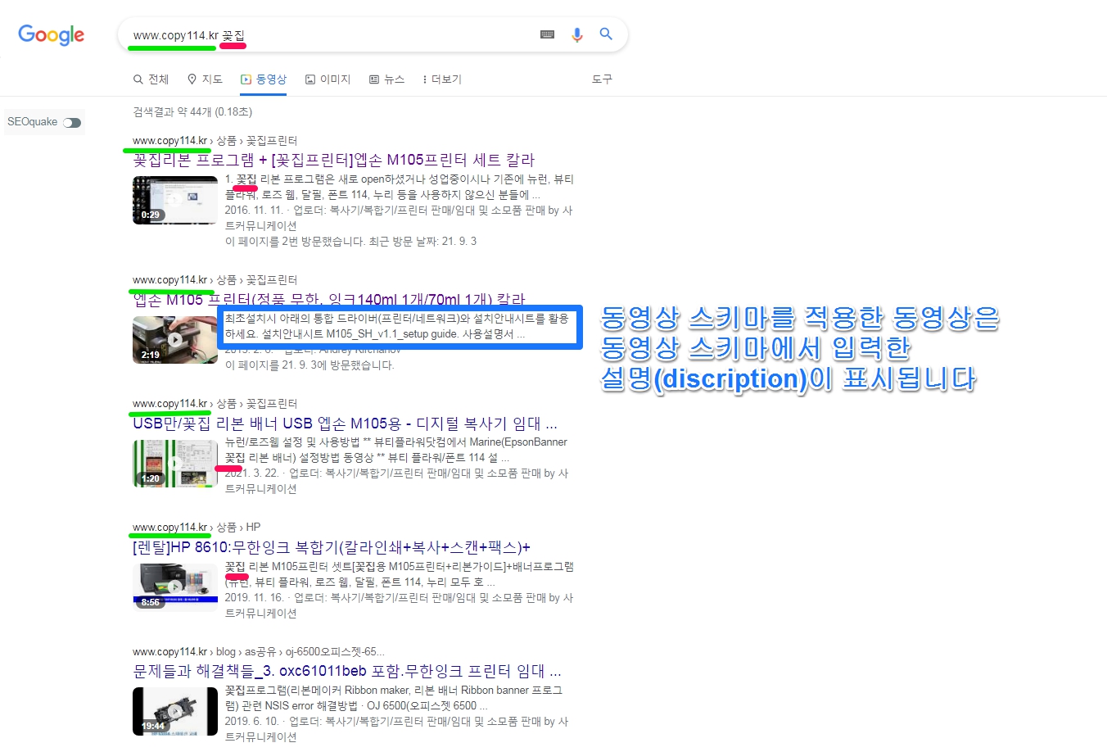Open result 문제들과 해결책들_3. oxc61011beb
This screenshot has width=1107, height=752.
(347, 671)
